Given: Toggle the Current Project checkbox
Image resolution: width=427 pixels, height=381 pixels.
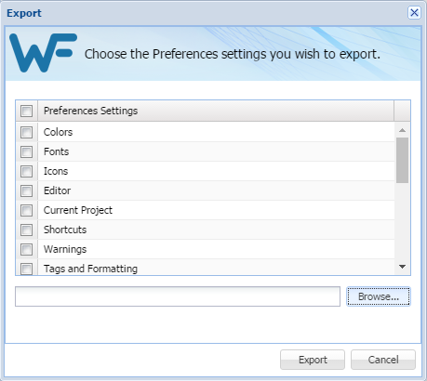Looking at the screenshot, I should pos(26,210).
